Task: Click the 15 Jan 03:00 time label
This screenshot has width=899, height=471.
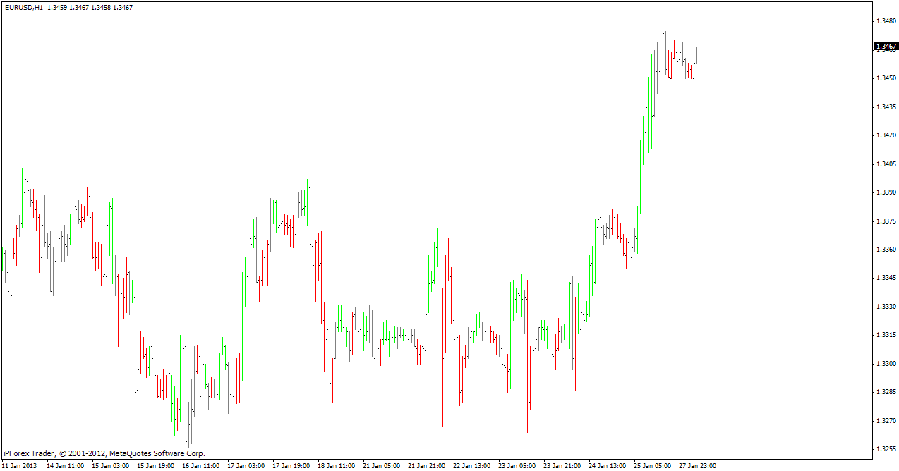Action: click(x=110, y=465)
